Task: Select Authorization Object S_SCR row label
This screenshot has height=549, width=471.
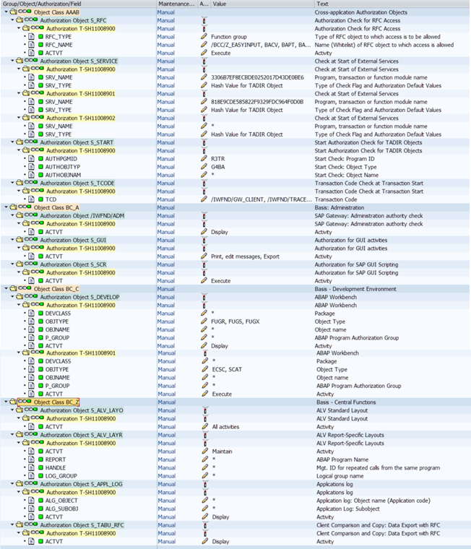Action: pos(73,264)
